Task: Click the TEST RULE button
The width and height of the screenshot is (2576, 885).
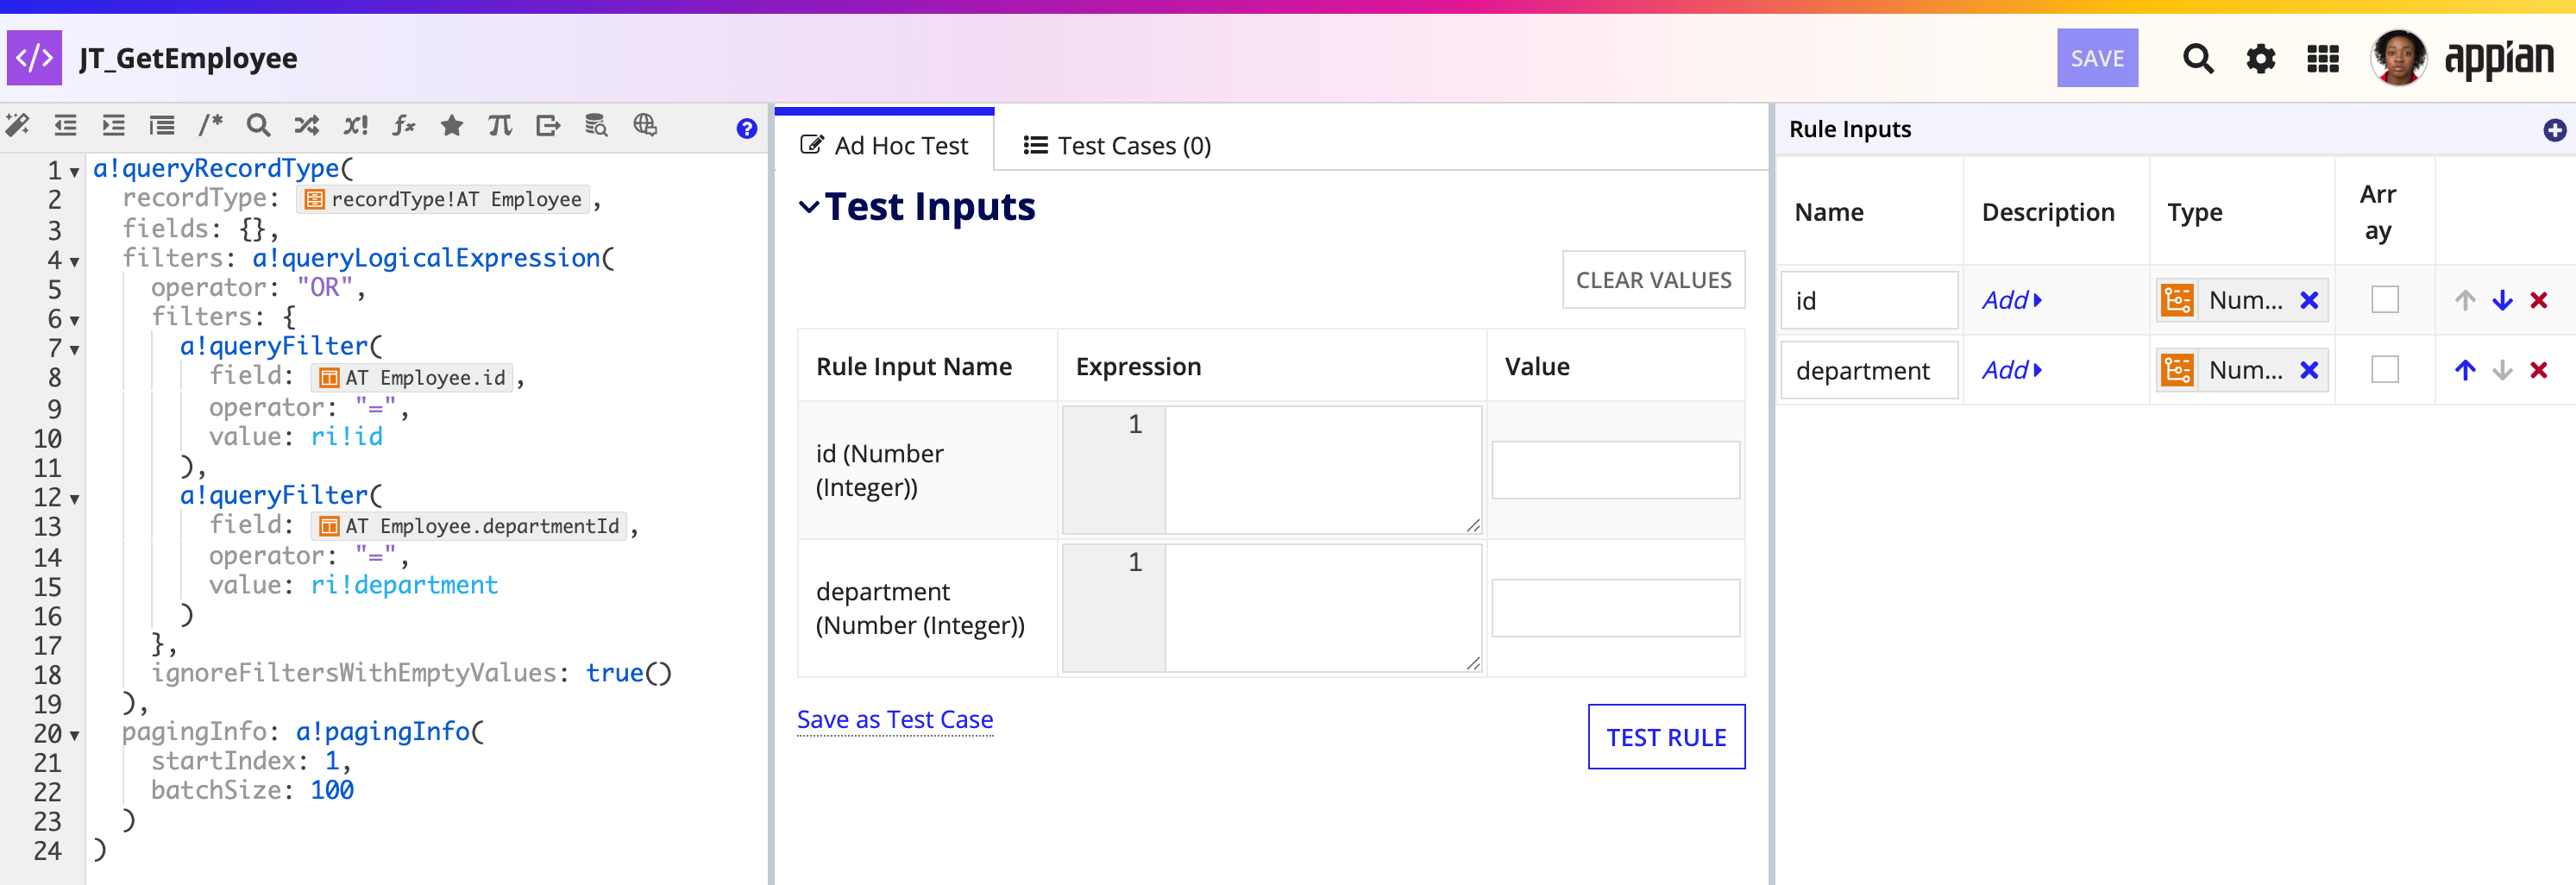Action: click(1666, 737)
